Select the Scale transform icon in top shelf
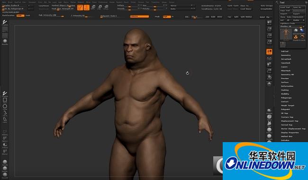 100,8
